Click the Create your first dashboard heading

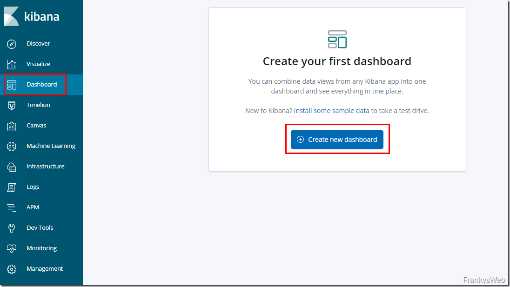click(x=337, y=61)
